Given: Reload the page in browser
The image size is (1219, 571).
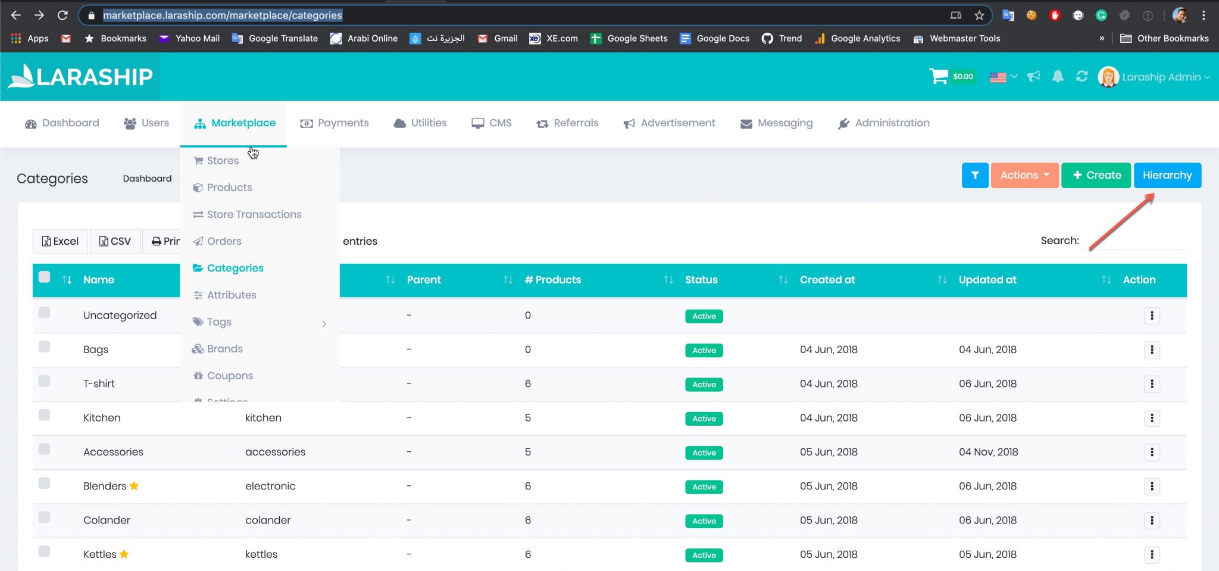Looking at the screenshot, I should point(62,15).
